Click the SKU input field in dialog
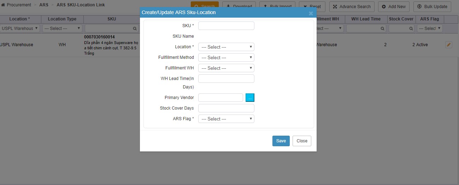Image resolution: width=459 pixels, height=185 pixels. (x=226, y=26)
